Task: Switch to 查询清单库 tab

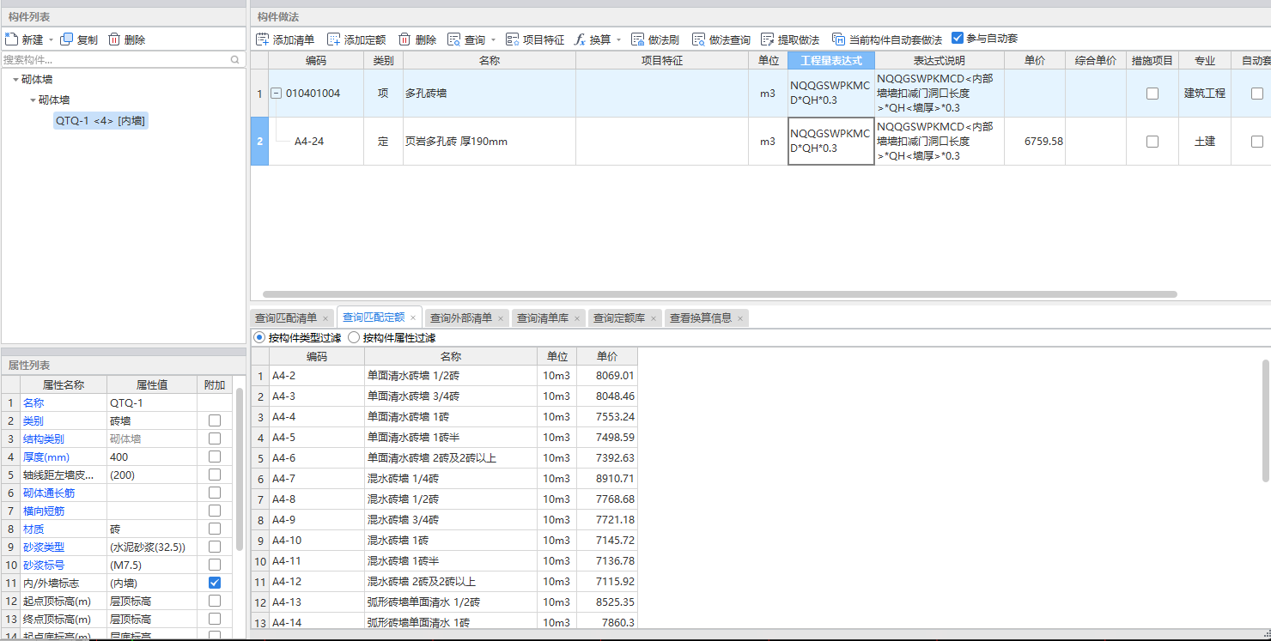Action: [543, 318]
